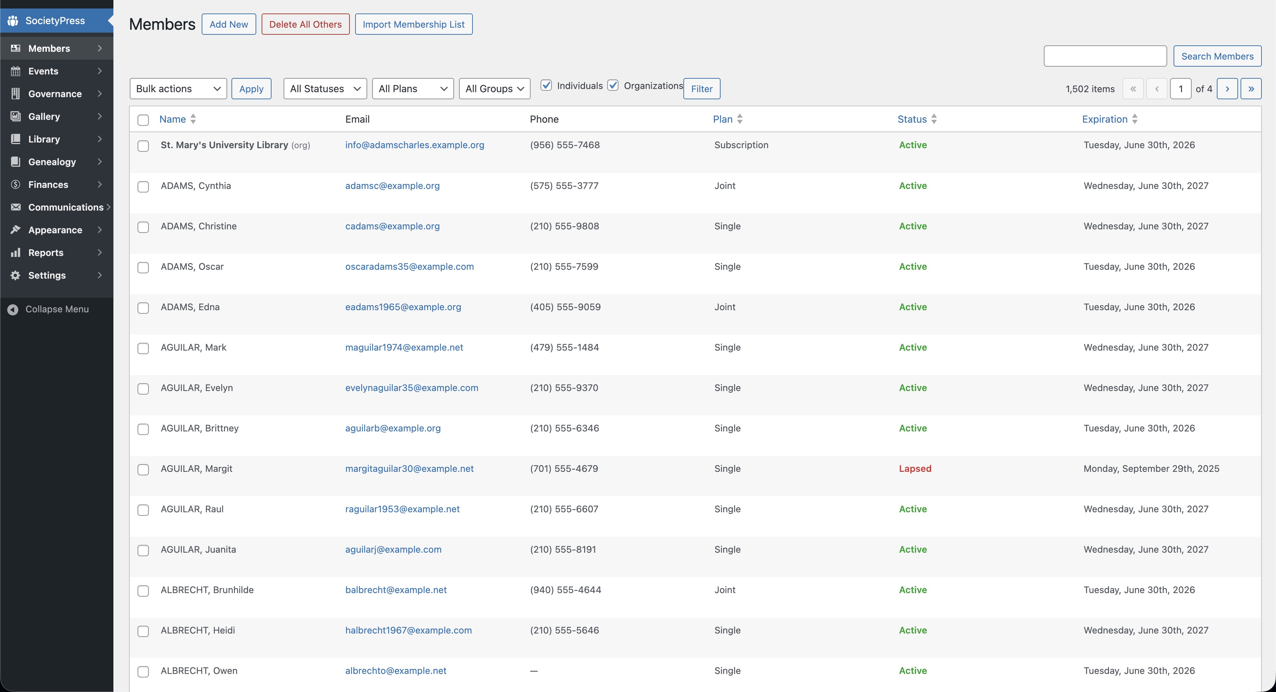Open the email link for ADAMS, Cynthia
Viewport: 1276px width, 692px height.
click(392, 186)
